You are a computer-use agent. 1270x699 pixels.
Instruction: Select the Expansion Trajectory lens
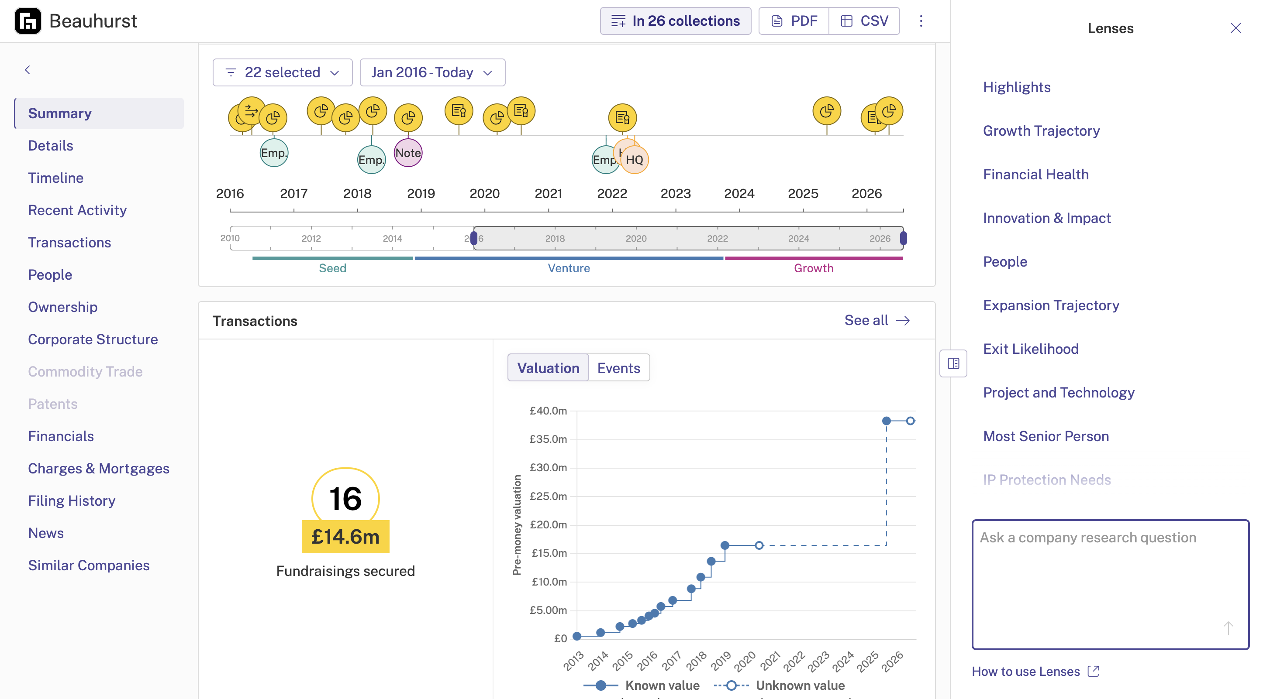click(x=1051, y=305)
